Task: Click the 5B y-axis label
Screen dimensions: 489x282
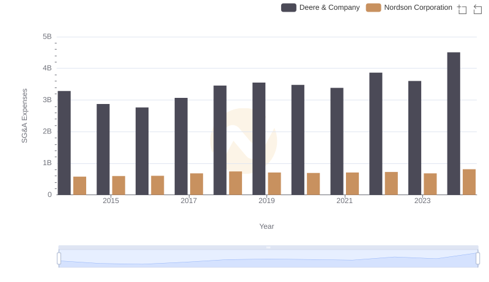Action: [47, 37]
